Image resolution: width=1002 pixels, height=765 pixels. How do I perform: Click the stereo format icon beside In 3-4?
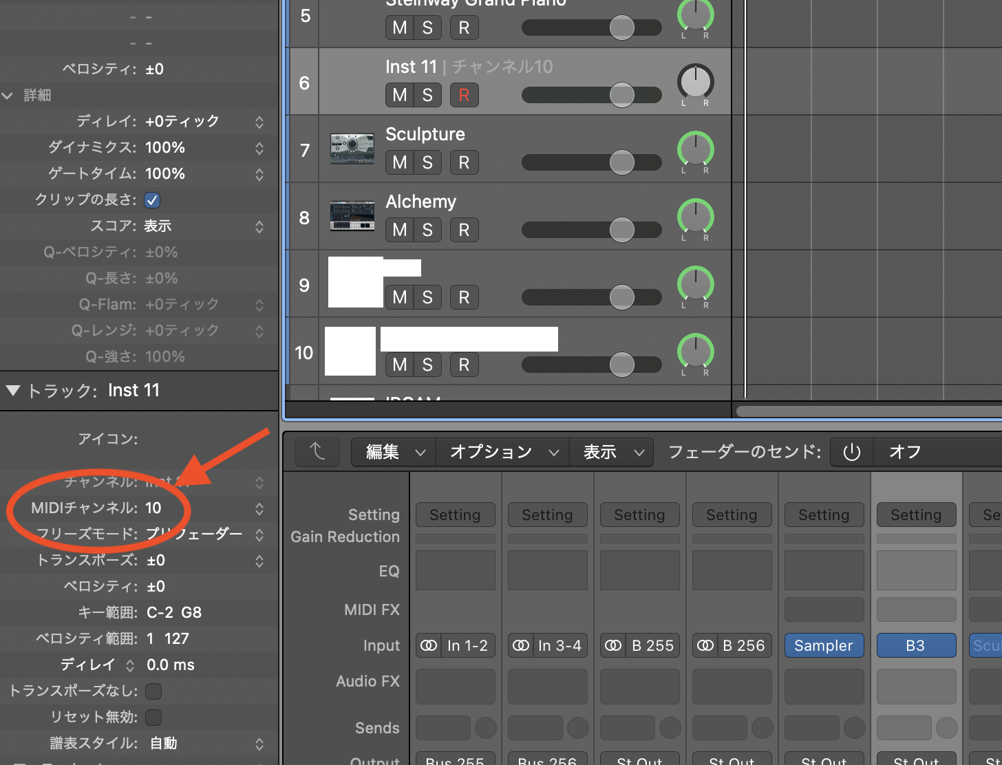tap(521, 645)
